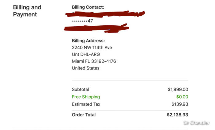Click the 2240 NW 114th Ave line

click(92, 48)
